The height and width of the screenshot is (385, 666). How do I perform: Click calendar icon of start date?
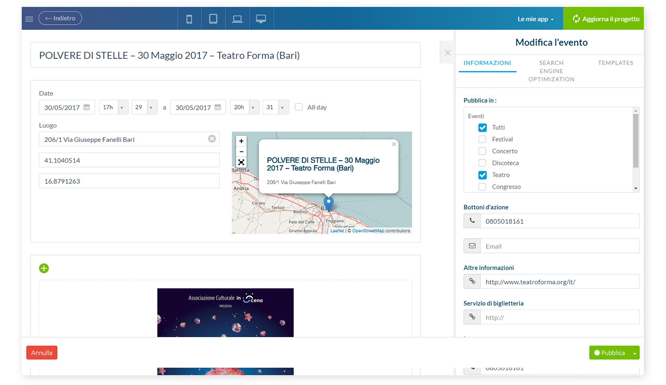coord(87,107)
